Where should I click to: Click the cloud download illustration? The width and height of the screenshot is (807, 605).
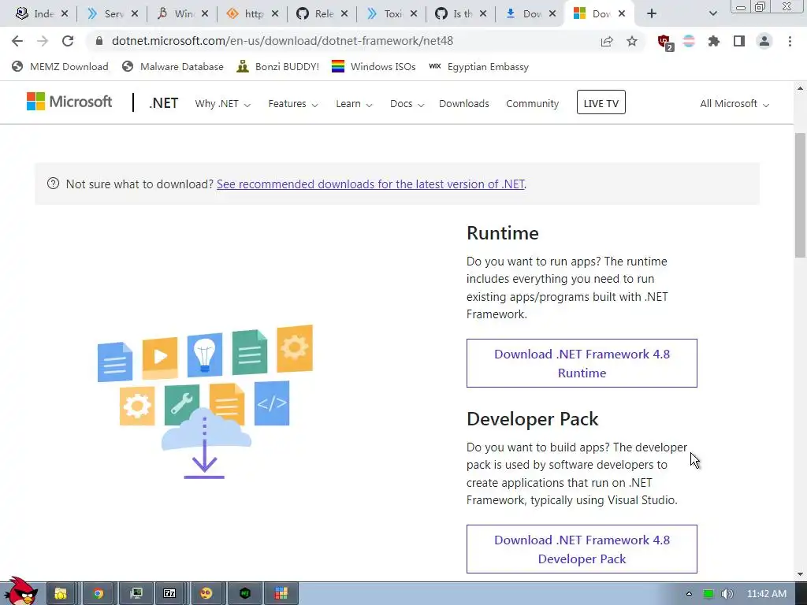tap(205, 403)
